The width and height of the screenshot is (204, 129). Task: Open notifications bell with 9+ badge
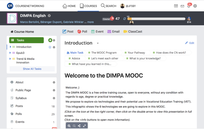tap(189, 6)
